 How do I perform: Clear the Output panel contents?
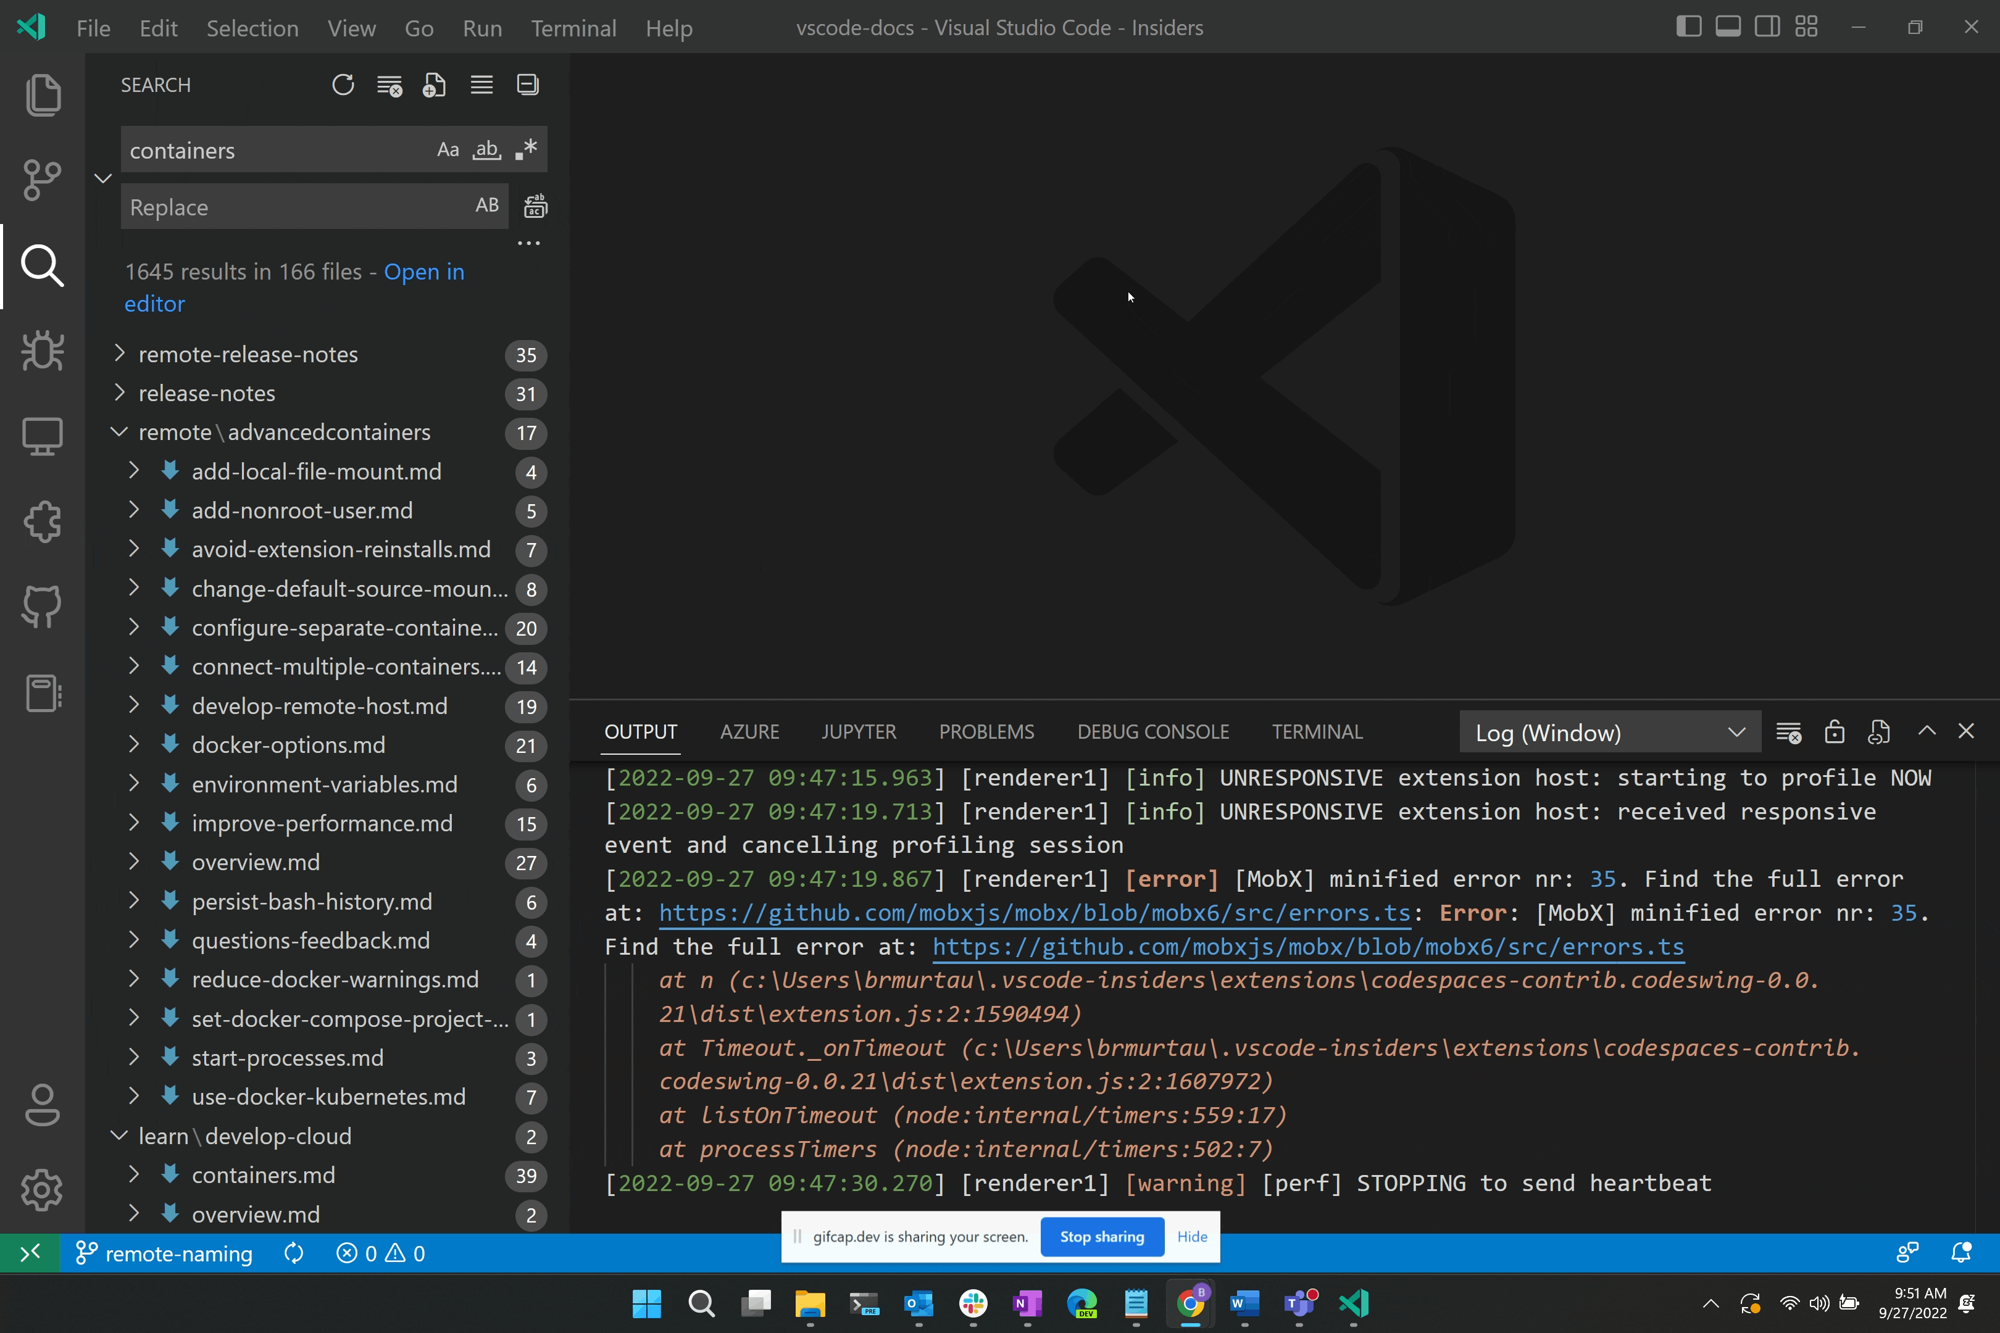[x=1789, y=731]
